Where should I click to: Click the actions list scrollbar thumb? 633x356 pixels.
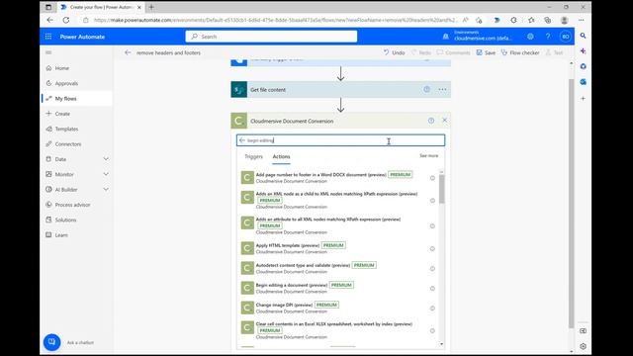click(442, 189)
